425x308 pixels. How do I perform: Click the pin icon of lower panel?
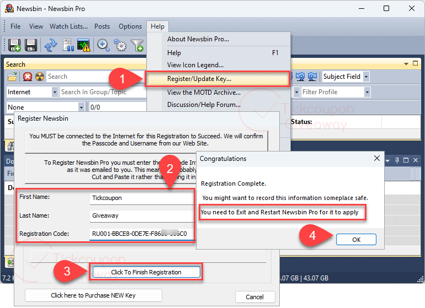coord(397,160)
